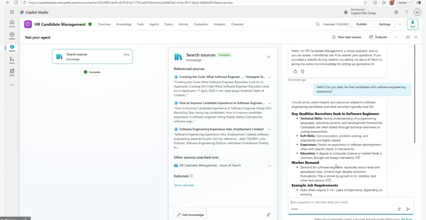Give thumbs down to the greeting message
The image size is (426, 220).
point(302,71)
